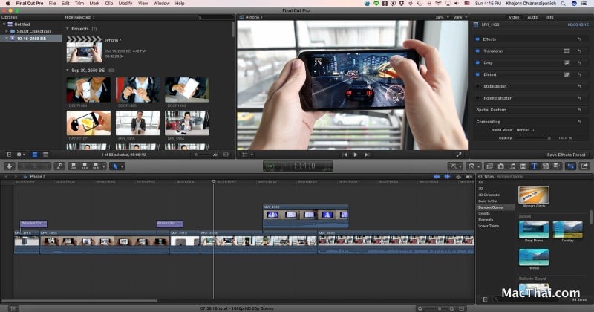Toggle the Inspector panel button

[570, 166]
